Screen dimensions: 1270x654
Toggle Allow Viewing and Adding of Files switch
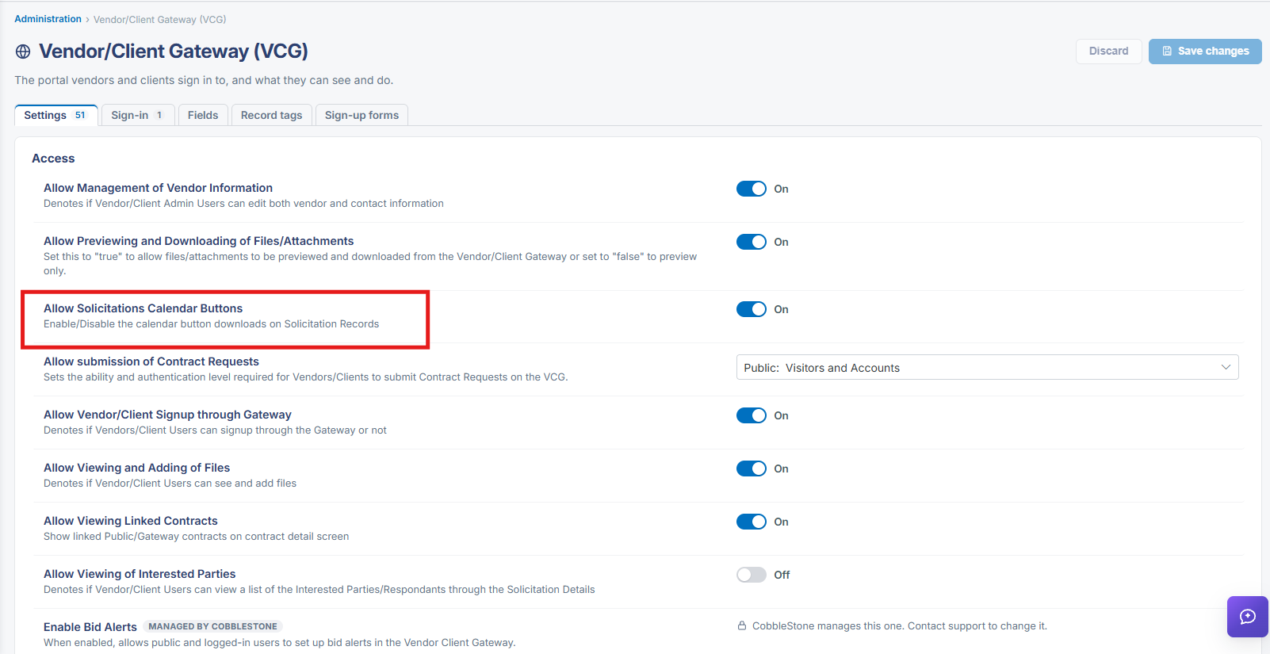coord(751,469)
